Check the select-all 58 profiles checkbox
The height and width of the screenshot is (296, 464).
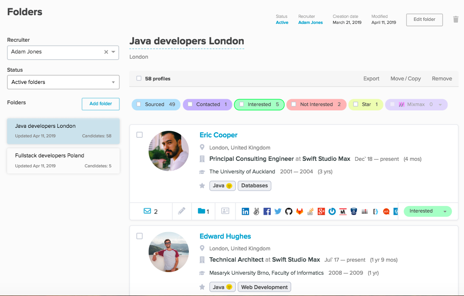(x=139, y=79)
